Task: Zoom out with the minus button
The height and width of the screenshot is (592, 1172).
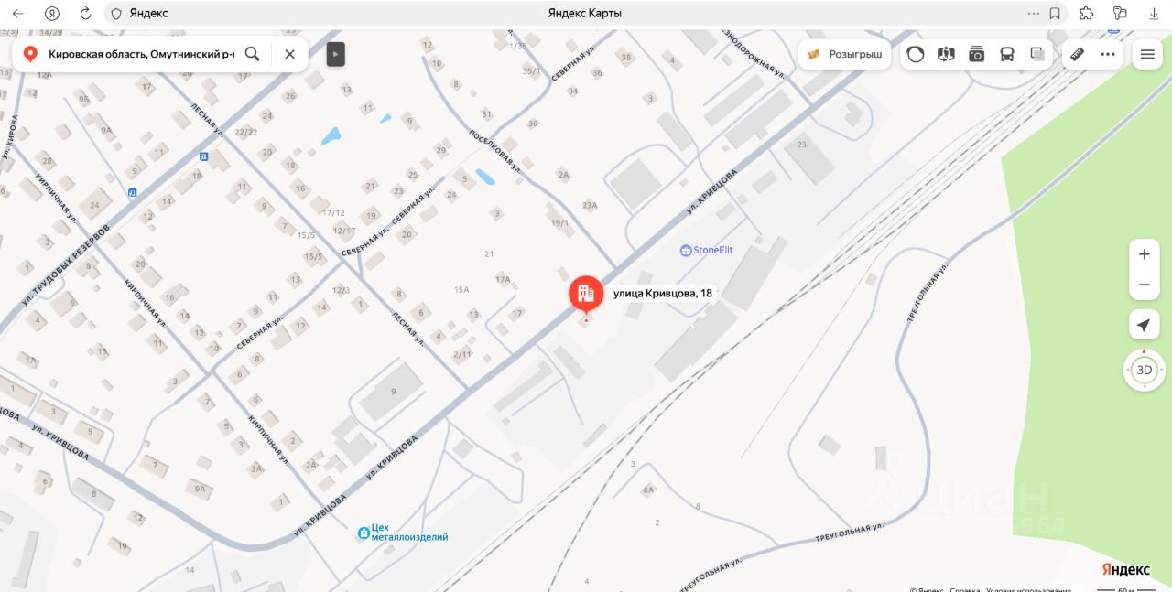Action: coord(1144,285)
